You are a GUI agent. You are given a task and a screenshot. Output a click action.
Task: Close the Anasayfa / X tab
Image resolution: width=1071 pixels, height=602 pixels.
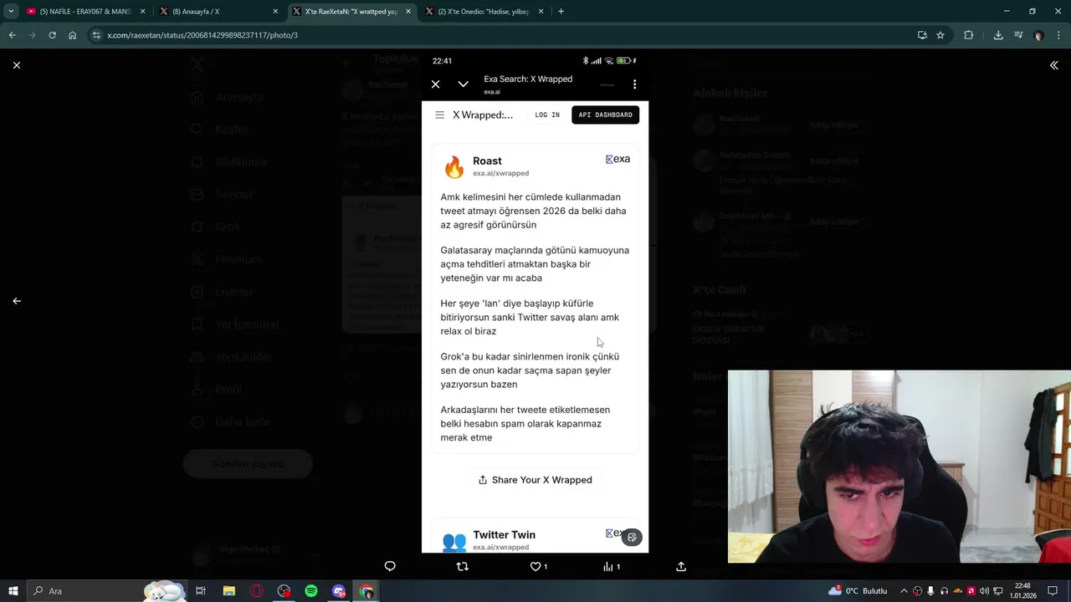coord(275,12)
